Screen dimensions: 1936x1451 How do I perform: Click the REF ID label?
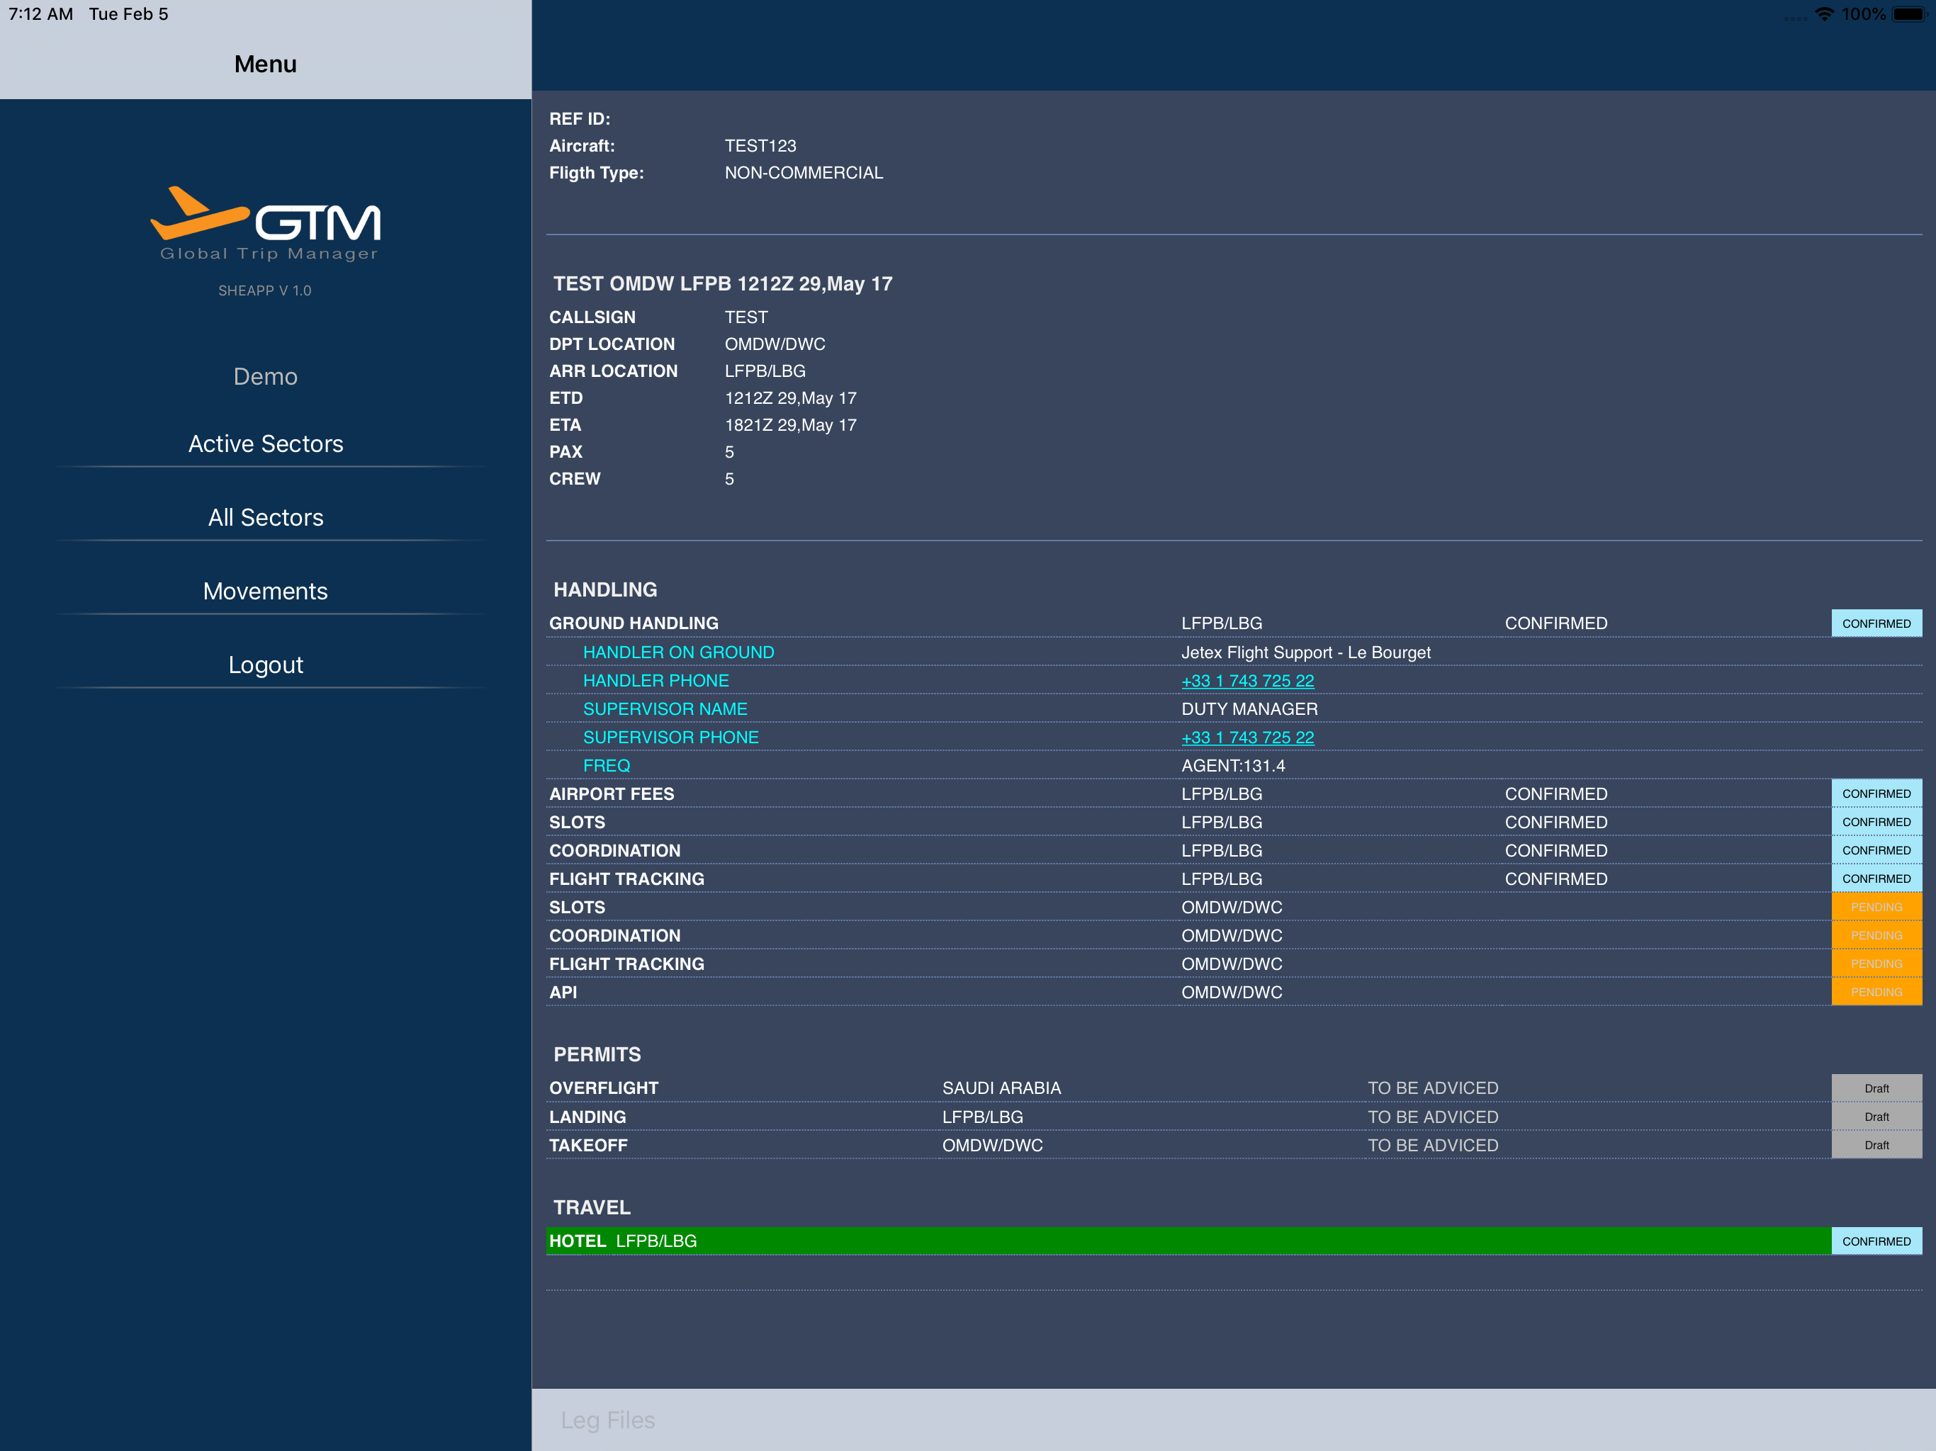[580, 118]
